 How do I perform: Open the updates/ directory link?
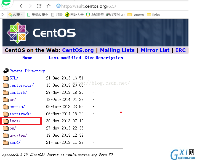click(x=18, y=135)
